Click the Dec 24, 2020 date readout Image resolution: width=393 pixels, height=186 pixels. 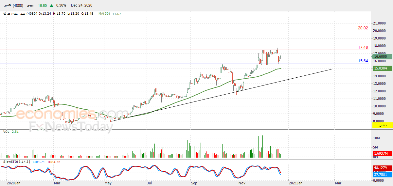coord(81,6)
